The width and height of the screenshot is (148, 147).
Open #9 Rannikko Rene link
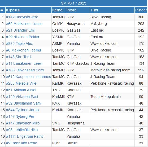click(21, 143)
